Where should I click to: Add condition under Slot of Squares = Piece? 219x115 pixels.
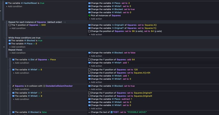21,63
